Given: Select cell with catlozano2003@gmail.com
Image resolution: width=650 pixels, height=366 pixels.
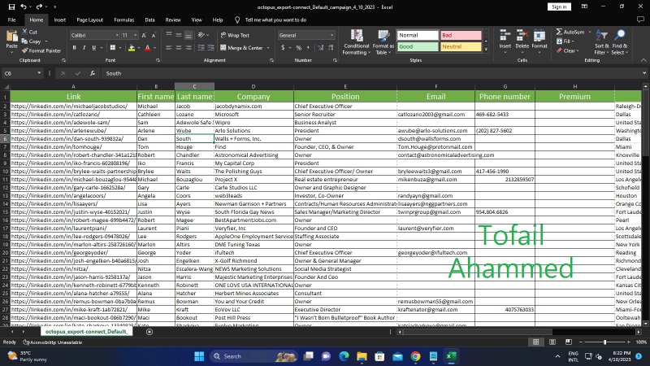Looking at the screenshot, I should pyautogui.click(x=435, y=114).
